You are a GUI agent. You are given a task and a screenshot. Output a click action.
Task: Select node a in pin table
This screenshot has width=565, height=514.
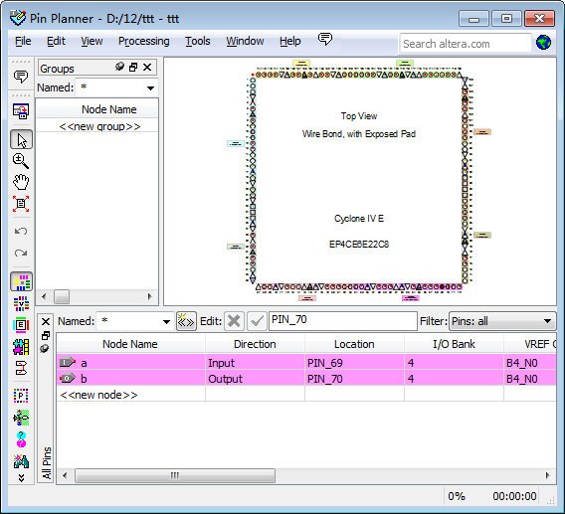pyautogui.click(x=130, y=363)
